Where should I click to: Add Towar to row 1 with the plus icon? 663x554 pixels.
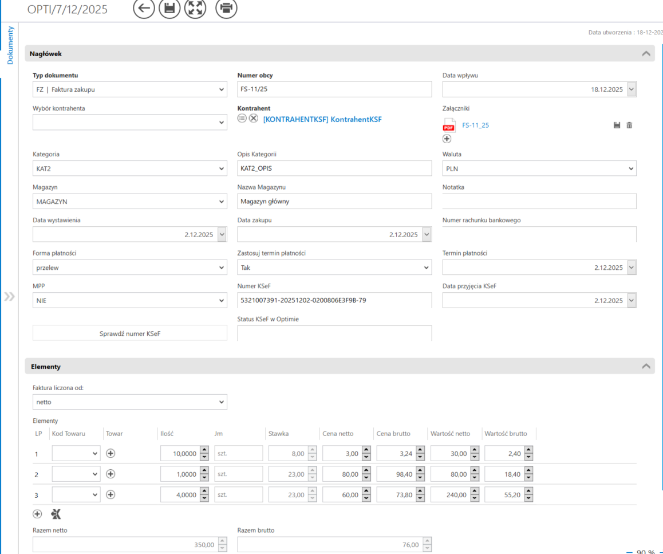click(111, 453)
